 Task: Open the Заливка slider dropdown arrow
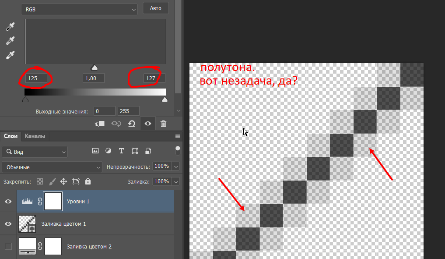[x=176, y=181]
